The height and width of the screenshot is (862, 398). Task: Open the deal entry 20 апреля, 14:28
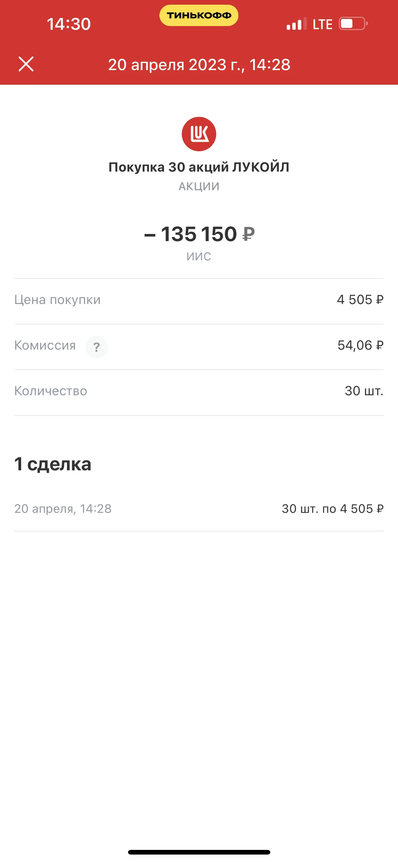pyautogui.click(x=199, y=509)
